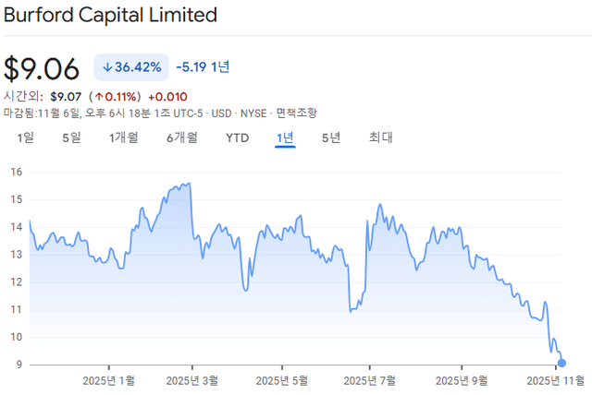The image size is (592, 395).
Task: Click the 36.42% change badge
Action: pos(131,67)
